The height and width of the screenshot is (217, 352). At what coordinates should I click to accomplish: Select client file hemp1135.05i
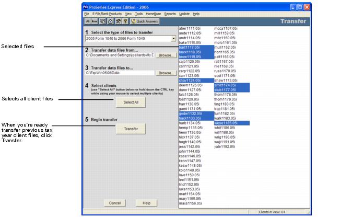pos(191,128)
